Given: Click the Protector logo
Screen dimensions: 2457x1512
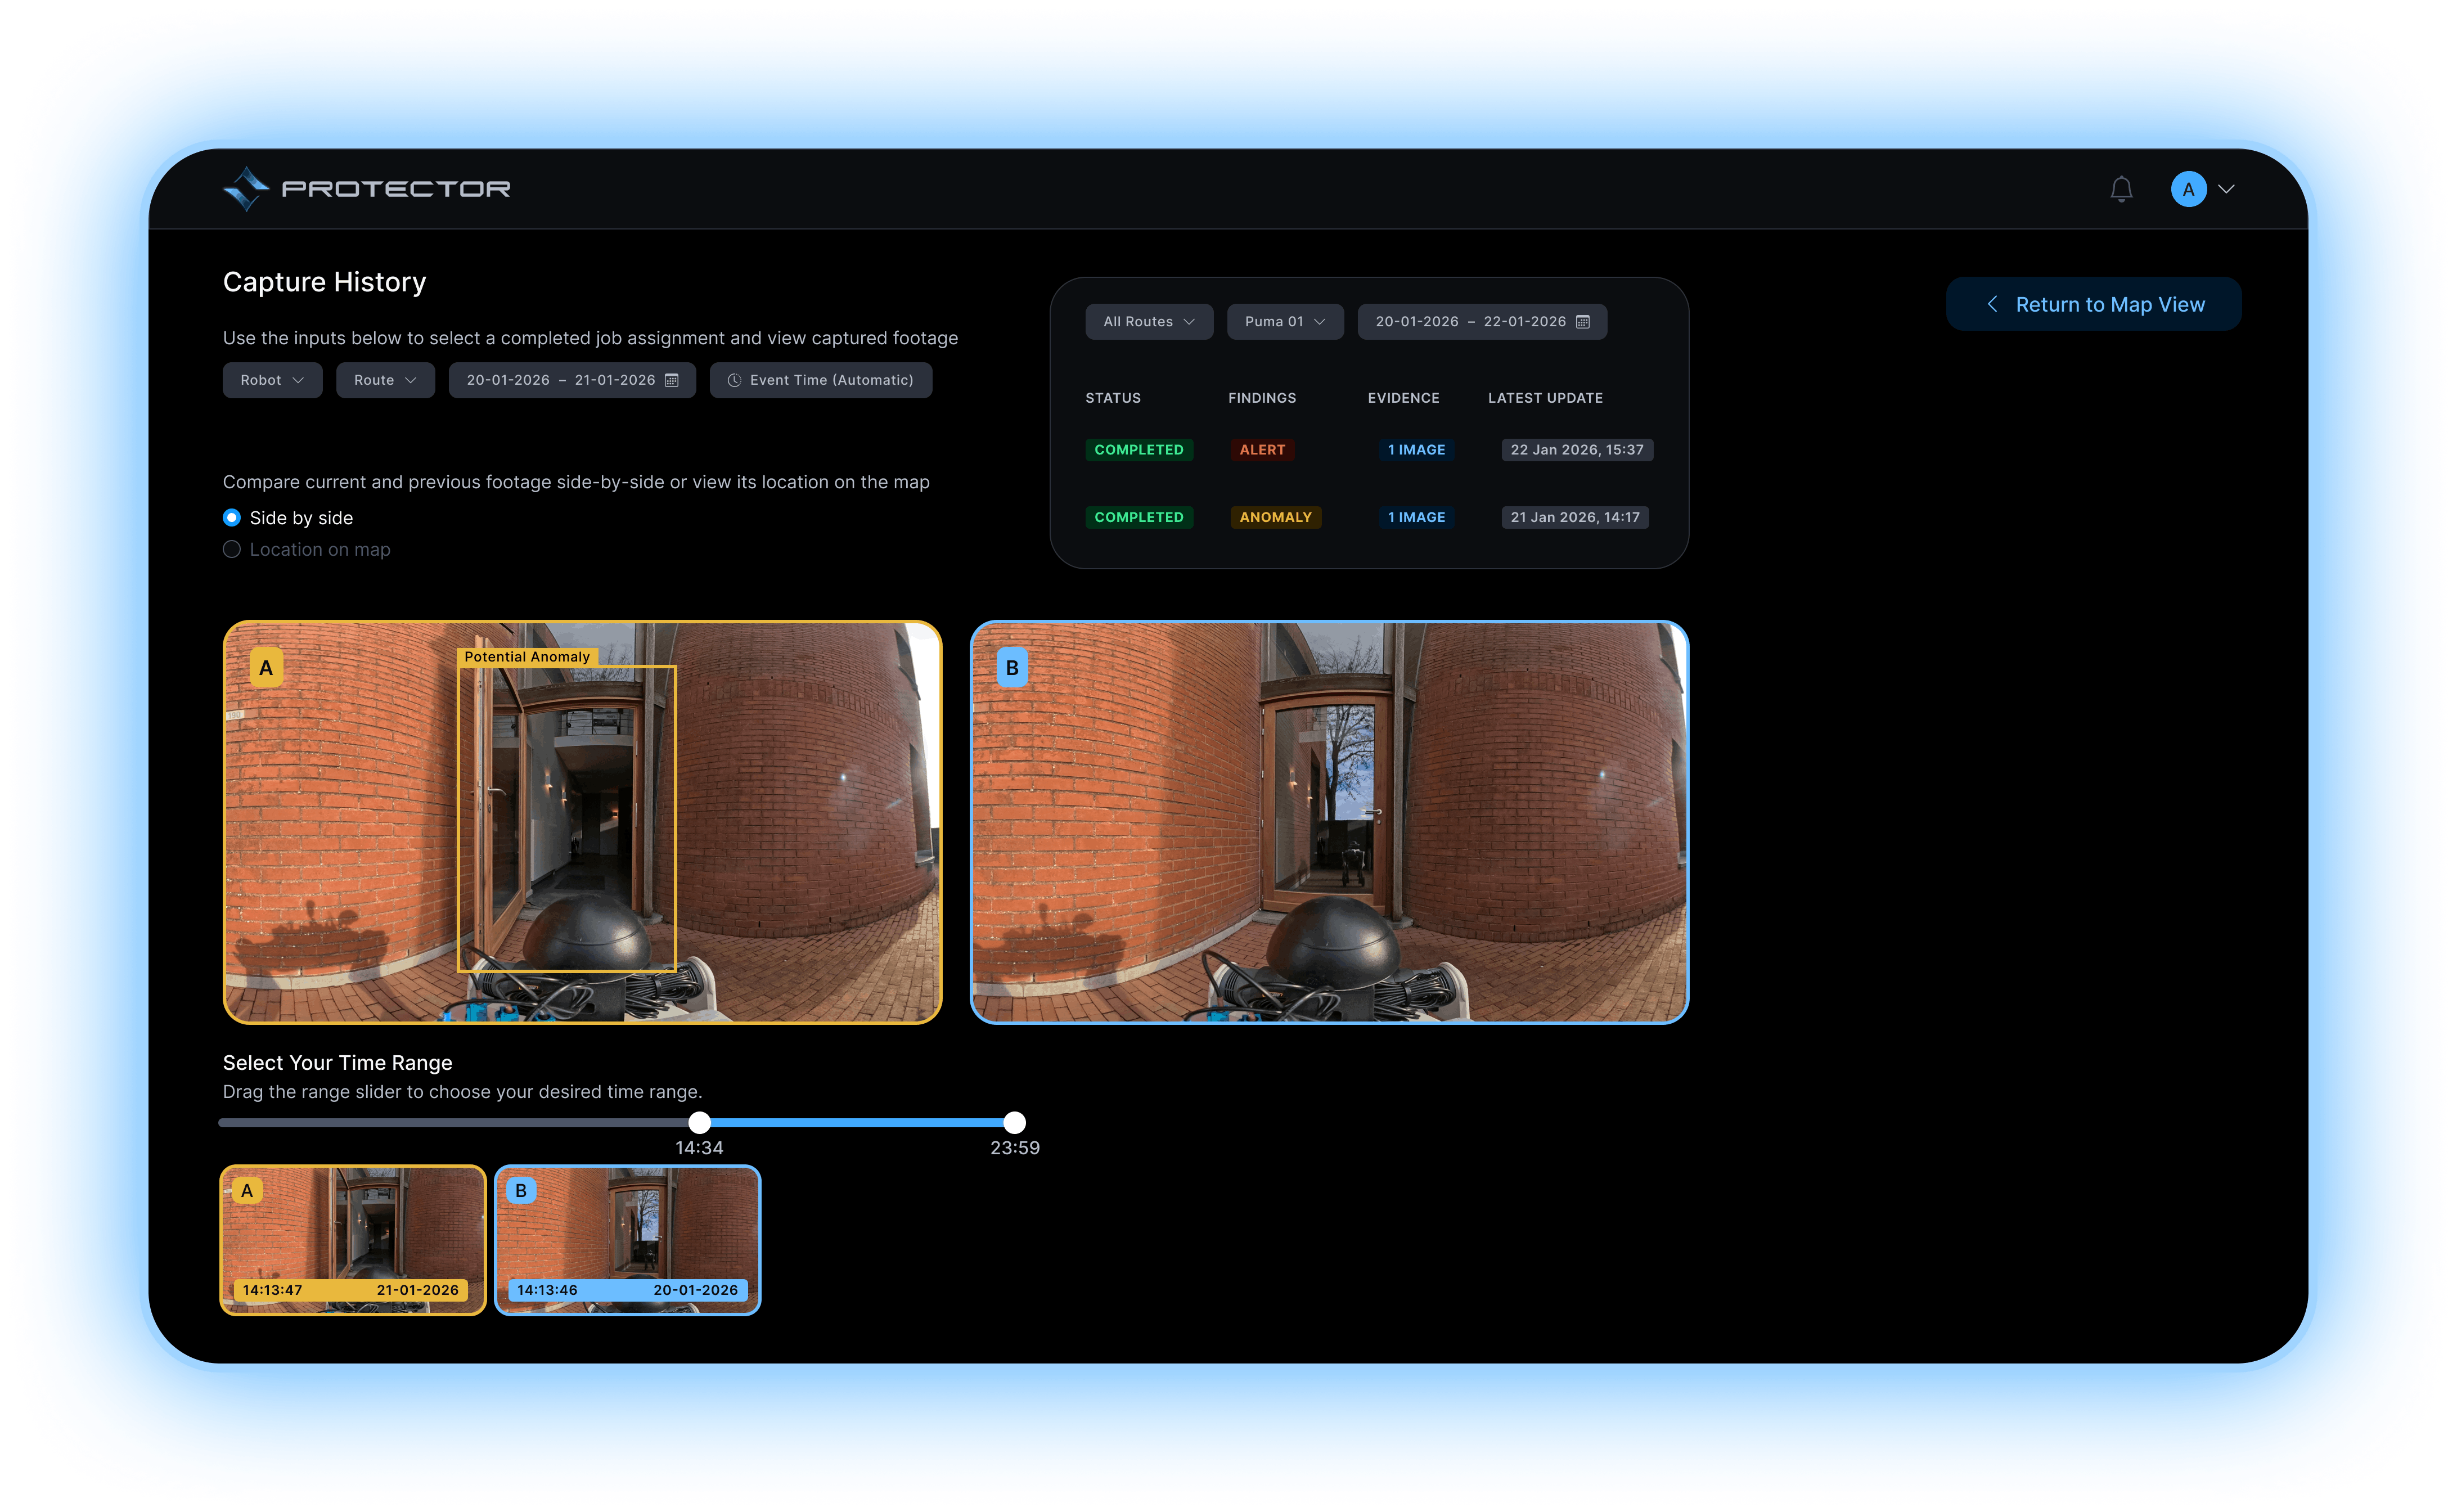Looking at the screenshot, I should pyautogui.click(x=366, y=189).
